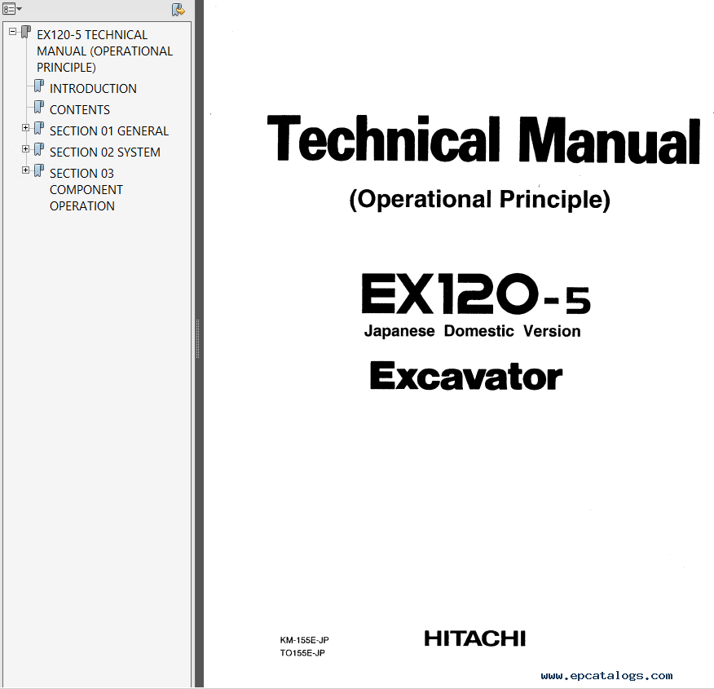714x689 pixels.
Task: Click the bookmark icon beside SECTION 03
Action: point(39,170)
